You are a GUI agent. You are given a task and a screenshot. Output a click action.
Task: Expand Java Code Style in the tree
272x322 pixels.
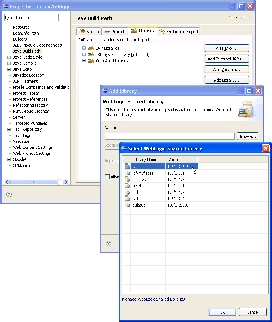[x=9, y=57]
